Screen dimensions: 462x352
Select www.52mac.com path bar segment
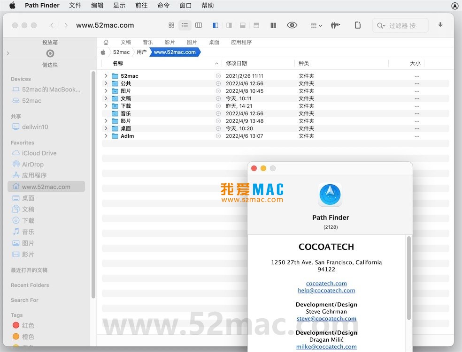coord(175,52)
